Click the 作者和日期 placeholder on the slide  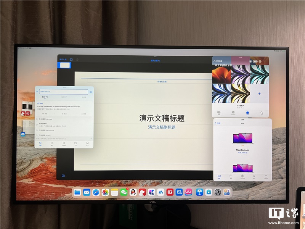pyautogui.click(x=162, y=82)
